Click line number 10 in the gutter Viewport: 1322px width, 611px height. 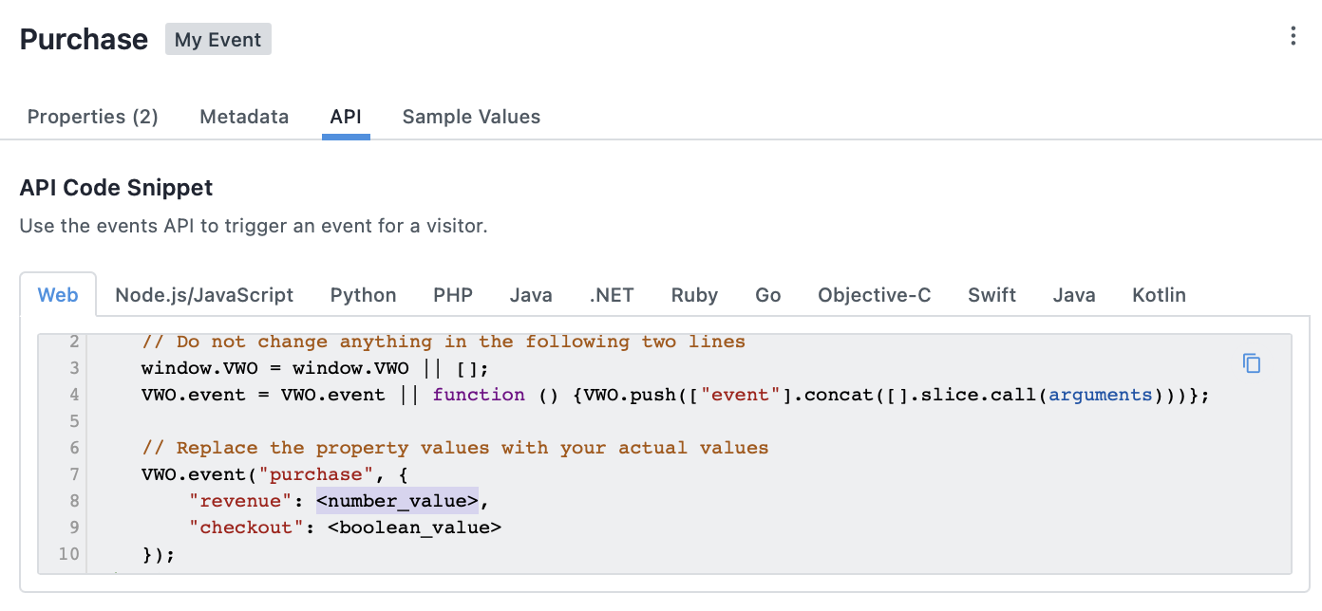[x=68, y=553]
